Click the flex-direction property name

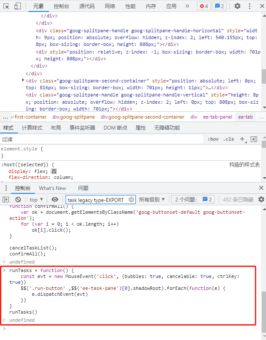(29, 177)
